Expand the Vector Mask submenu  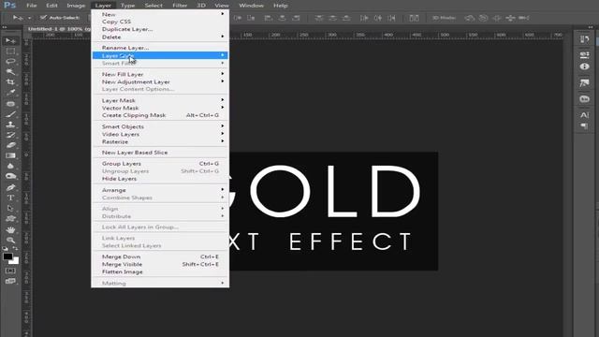click(x=160, y=109)
